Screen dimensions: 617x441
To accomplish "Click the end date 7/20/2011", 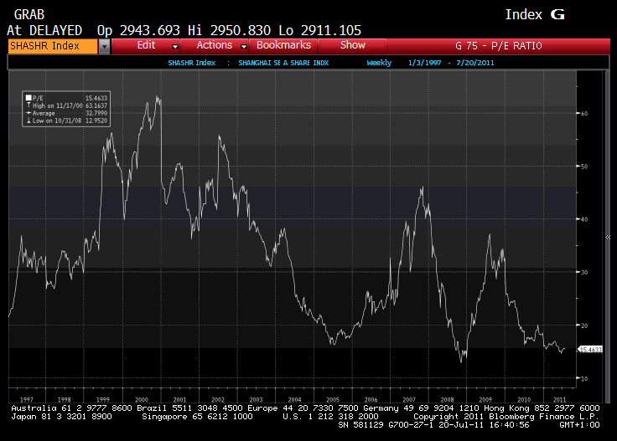I will (475, 63).
